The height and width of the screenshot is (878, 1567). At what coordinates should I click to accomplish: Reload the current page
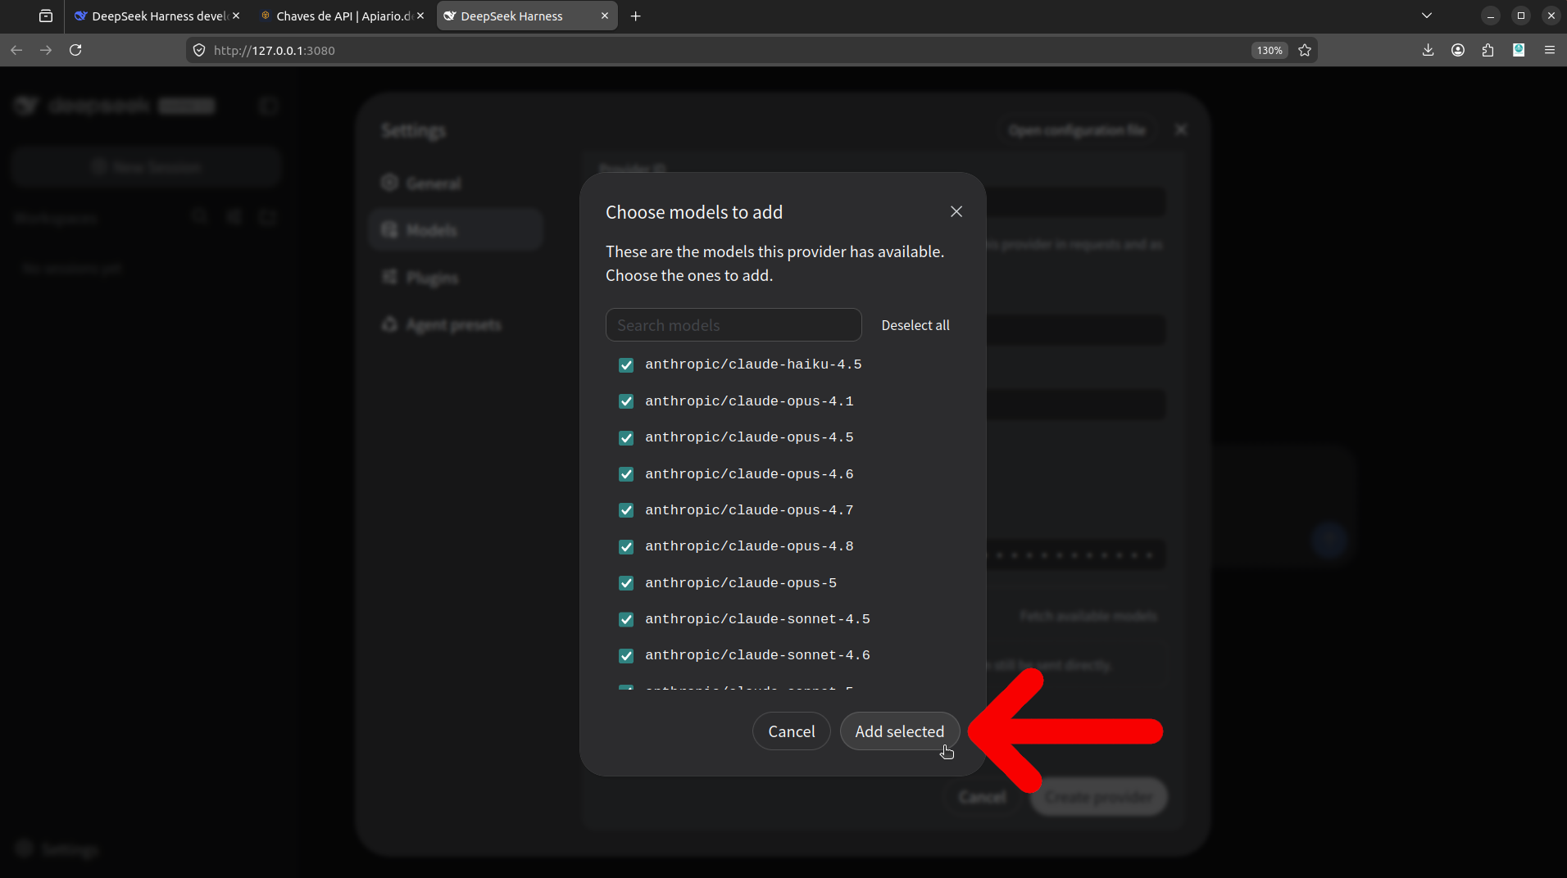tap(75, 50)
